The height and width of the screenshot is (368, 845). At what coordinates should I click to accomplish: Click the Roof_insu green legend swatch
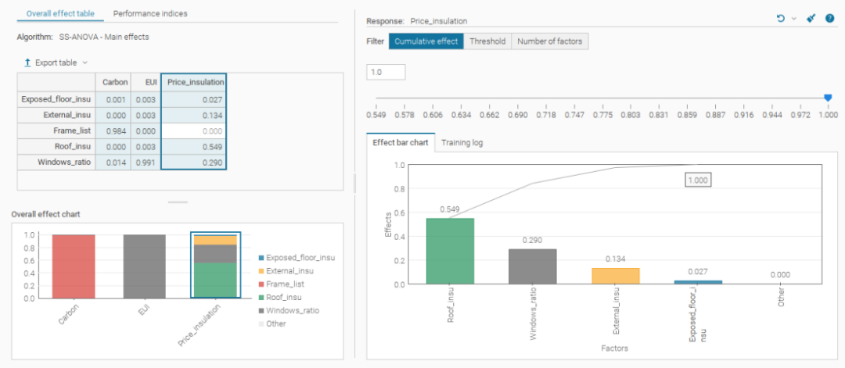(x=261, y=298)
